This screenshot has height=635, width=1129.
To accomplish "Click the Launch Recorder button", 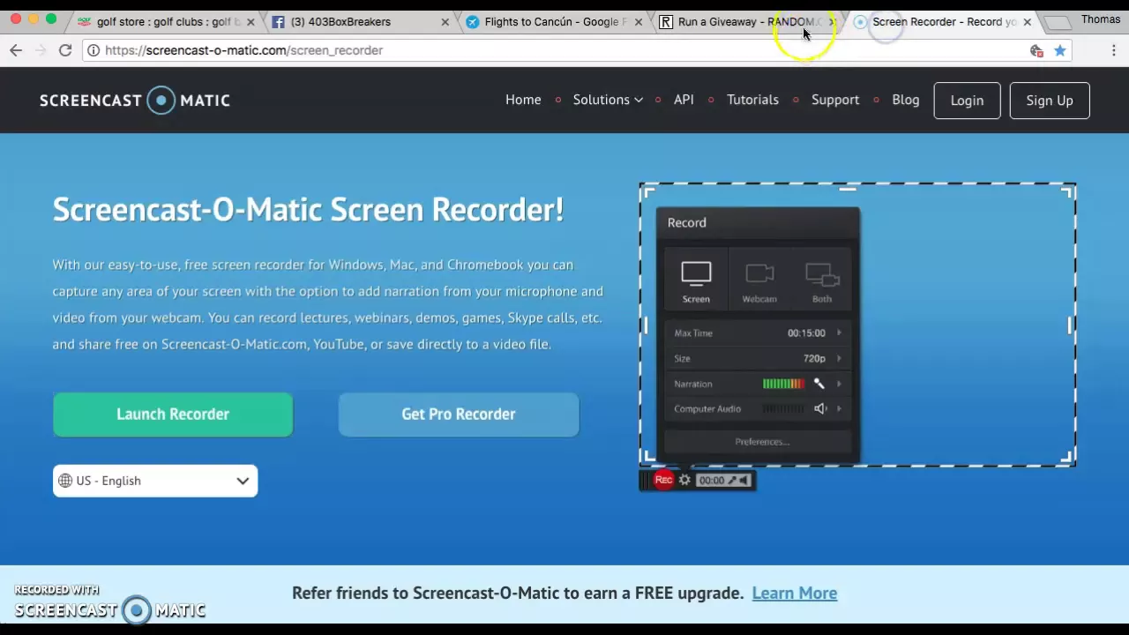I will click(173, 415).
